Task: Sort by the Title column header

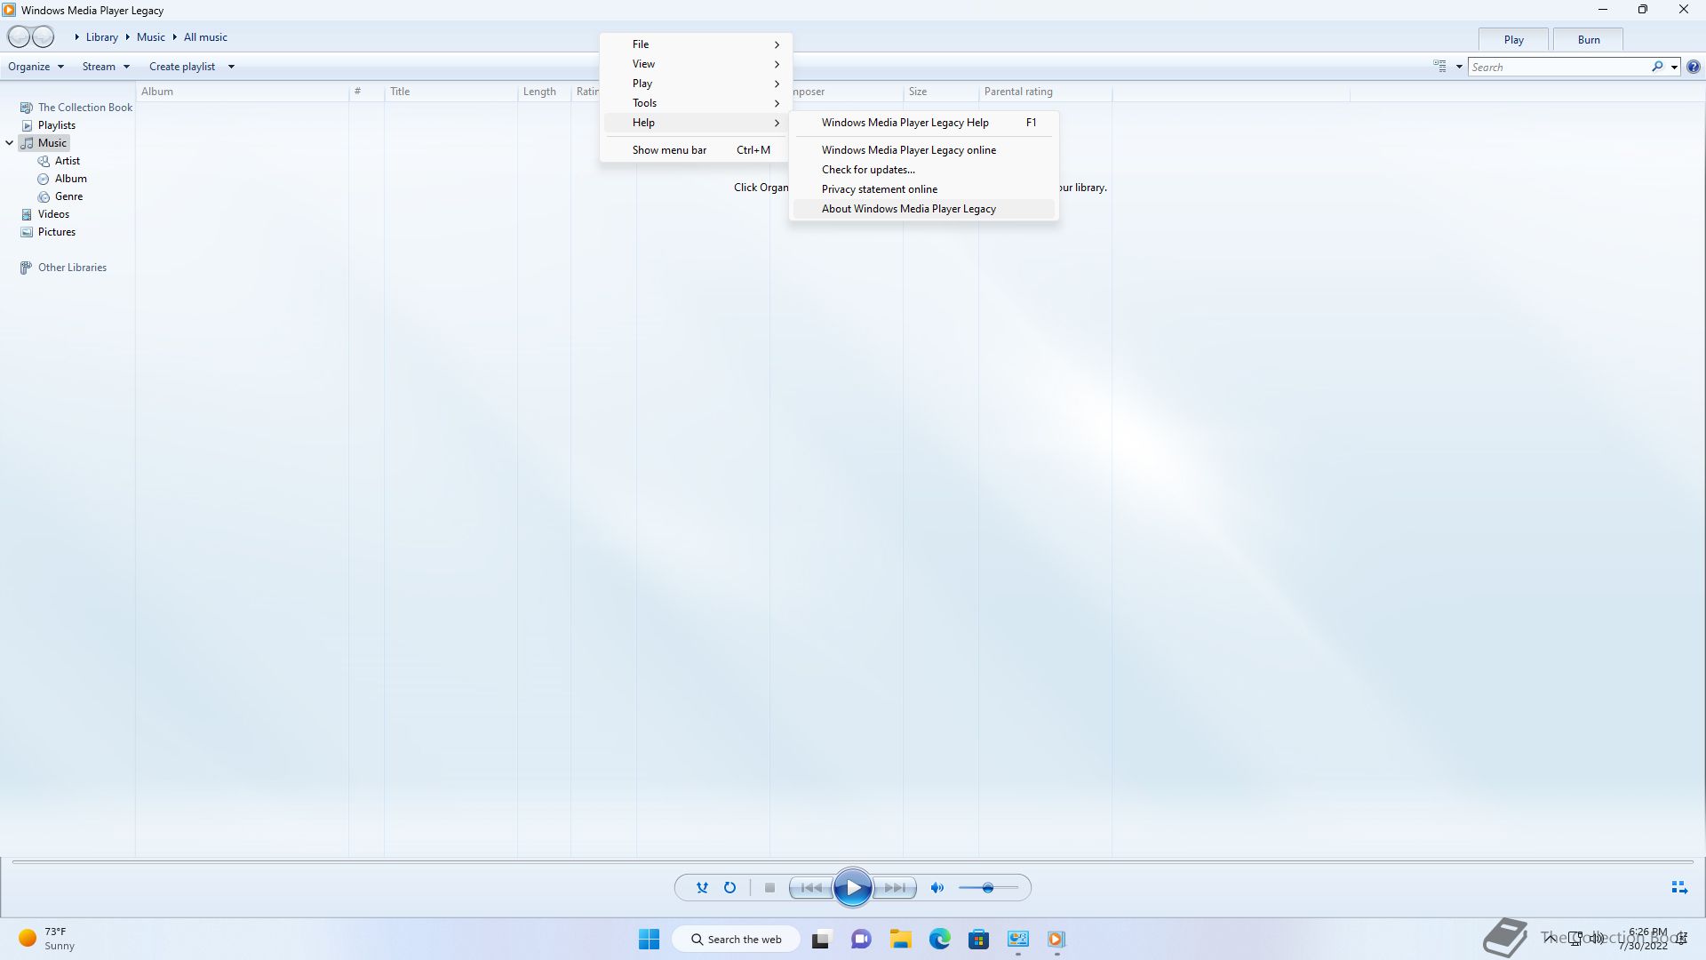Action: 450,92
